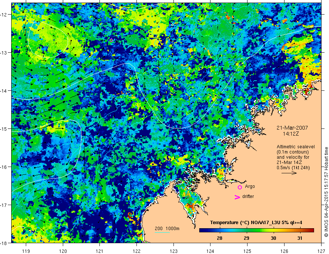
Task: Click the 0.5m/s velocity scale arrow
Action: click(x=289, y=173)
